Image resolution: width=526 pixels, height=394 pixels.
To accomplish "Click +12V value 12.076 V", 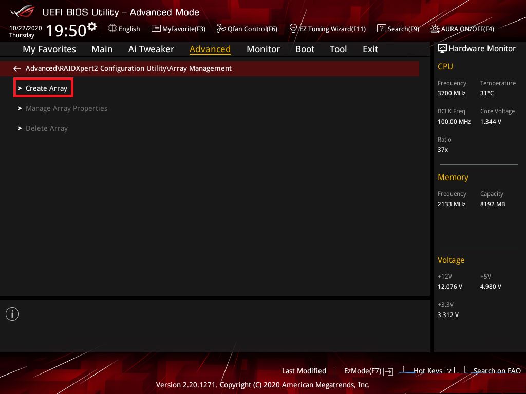I will click(x=450, y=286).
